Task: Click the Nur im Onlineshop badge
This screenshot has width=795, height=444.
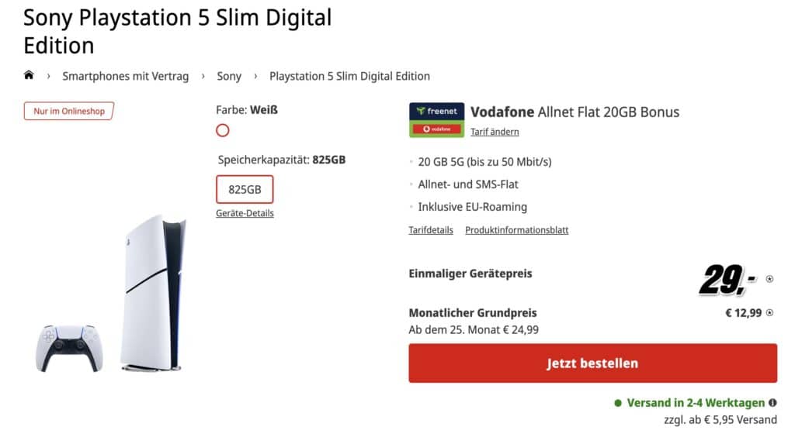Action: point(68,111)
